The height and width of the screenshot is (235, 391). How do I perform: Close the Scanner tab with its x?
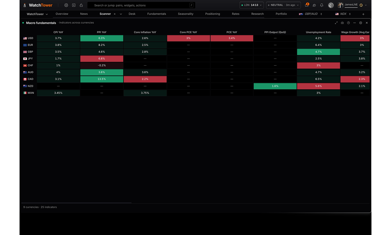(115, 14)
